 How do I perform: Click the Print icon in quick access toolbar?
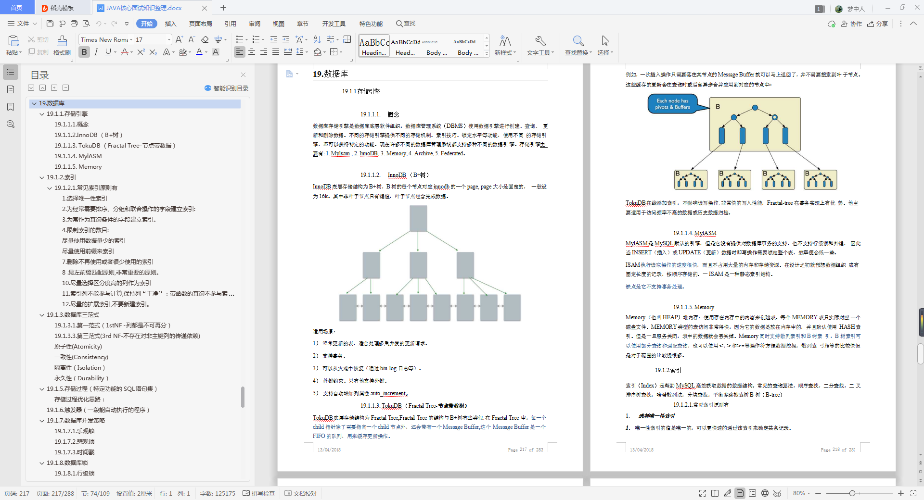point(74,24)
